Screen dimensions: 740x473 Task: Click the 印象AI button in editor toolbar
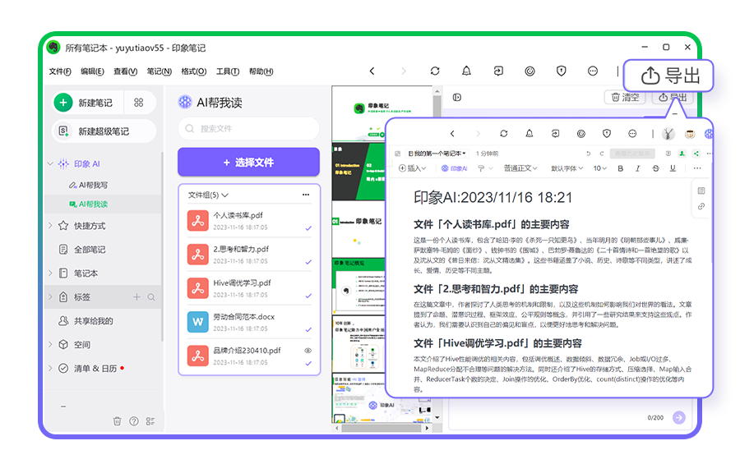(454, 168)
